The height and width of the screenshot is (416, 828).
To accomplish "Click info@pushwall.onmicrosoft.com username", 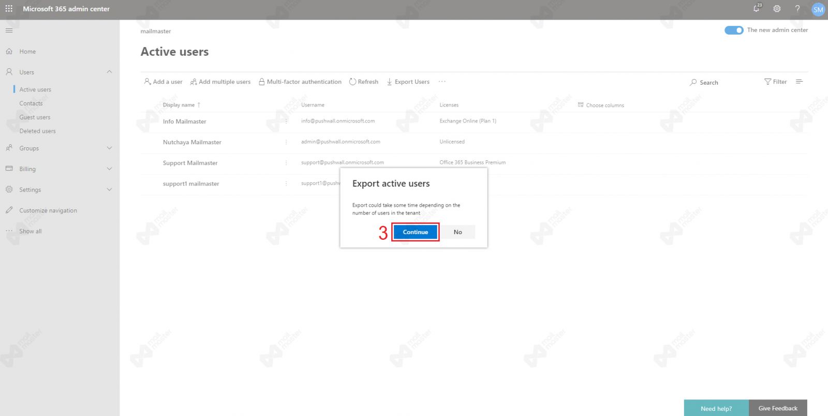I will pyautogui.click(x=338, y=121).
